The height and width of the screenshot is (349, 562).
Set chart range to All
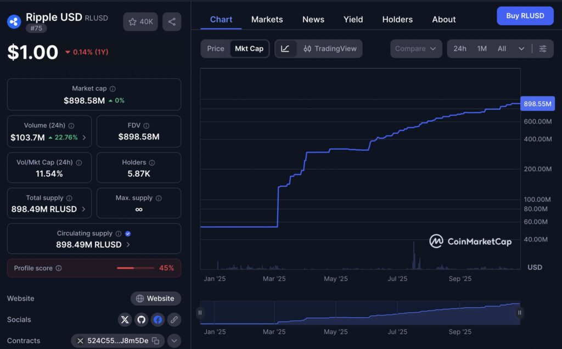[502, 49]
